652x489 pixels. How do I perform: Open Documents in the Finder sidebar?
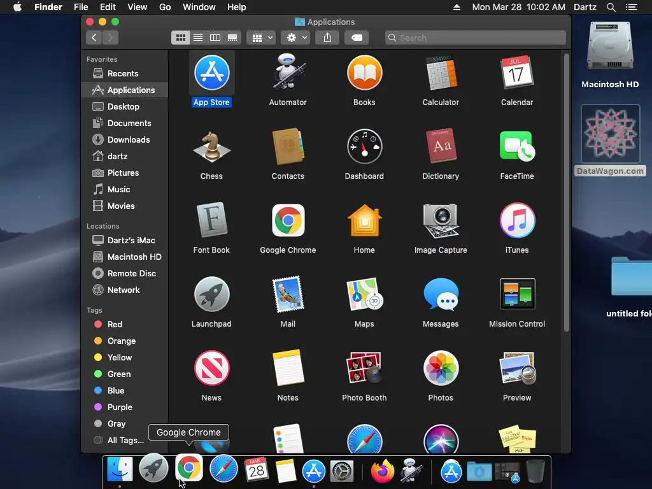(124, 123)
